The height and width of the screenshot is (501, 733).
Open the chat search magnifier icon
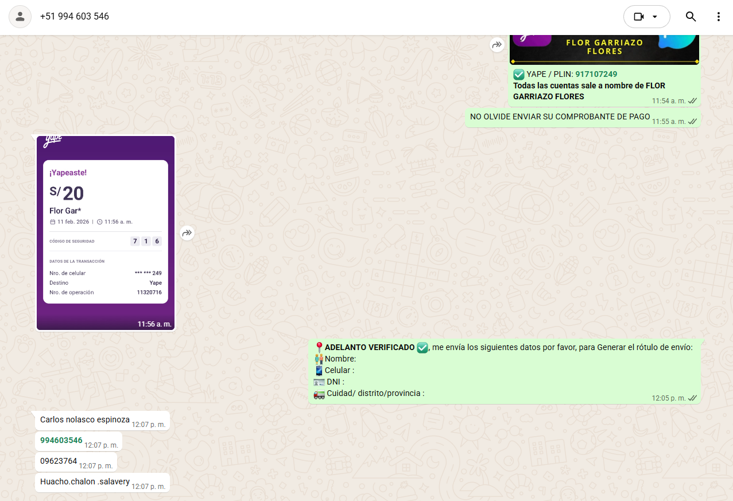point(691,17)
